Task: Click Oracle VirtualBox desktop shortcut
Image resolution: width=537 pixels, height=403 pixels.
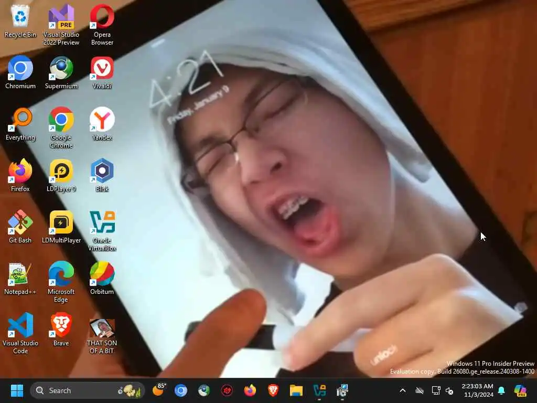Action: (x=102, y=230)
